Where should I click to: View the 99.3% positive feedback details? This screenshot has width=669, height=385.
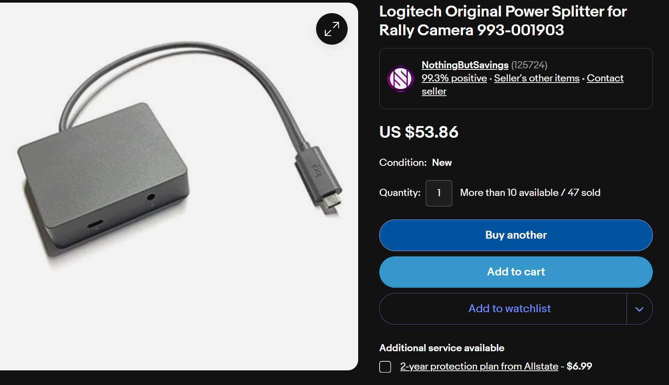coord(454,78)
